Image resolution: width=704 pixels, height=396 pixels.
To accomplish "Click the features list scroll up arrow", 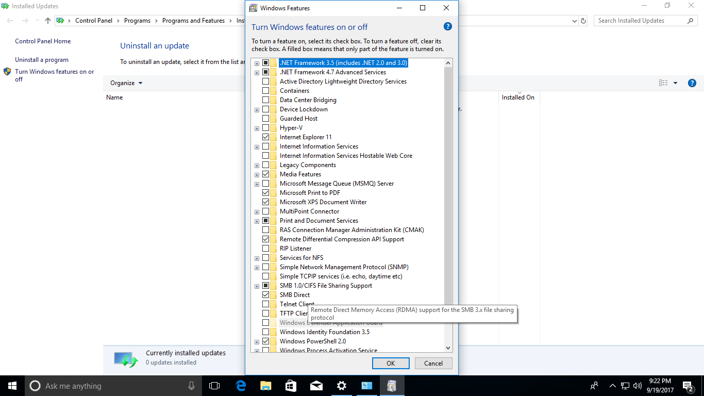I will (447, 63).
